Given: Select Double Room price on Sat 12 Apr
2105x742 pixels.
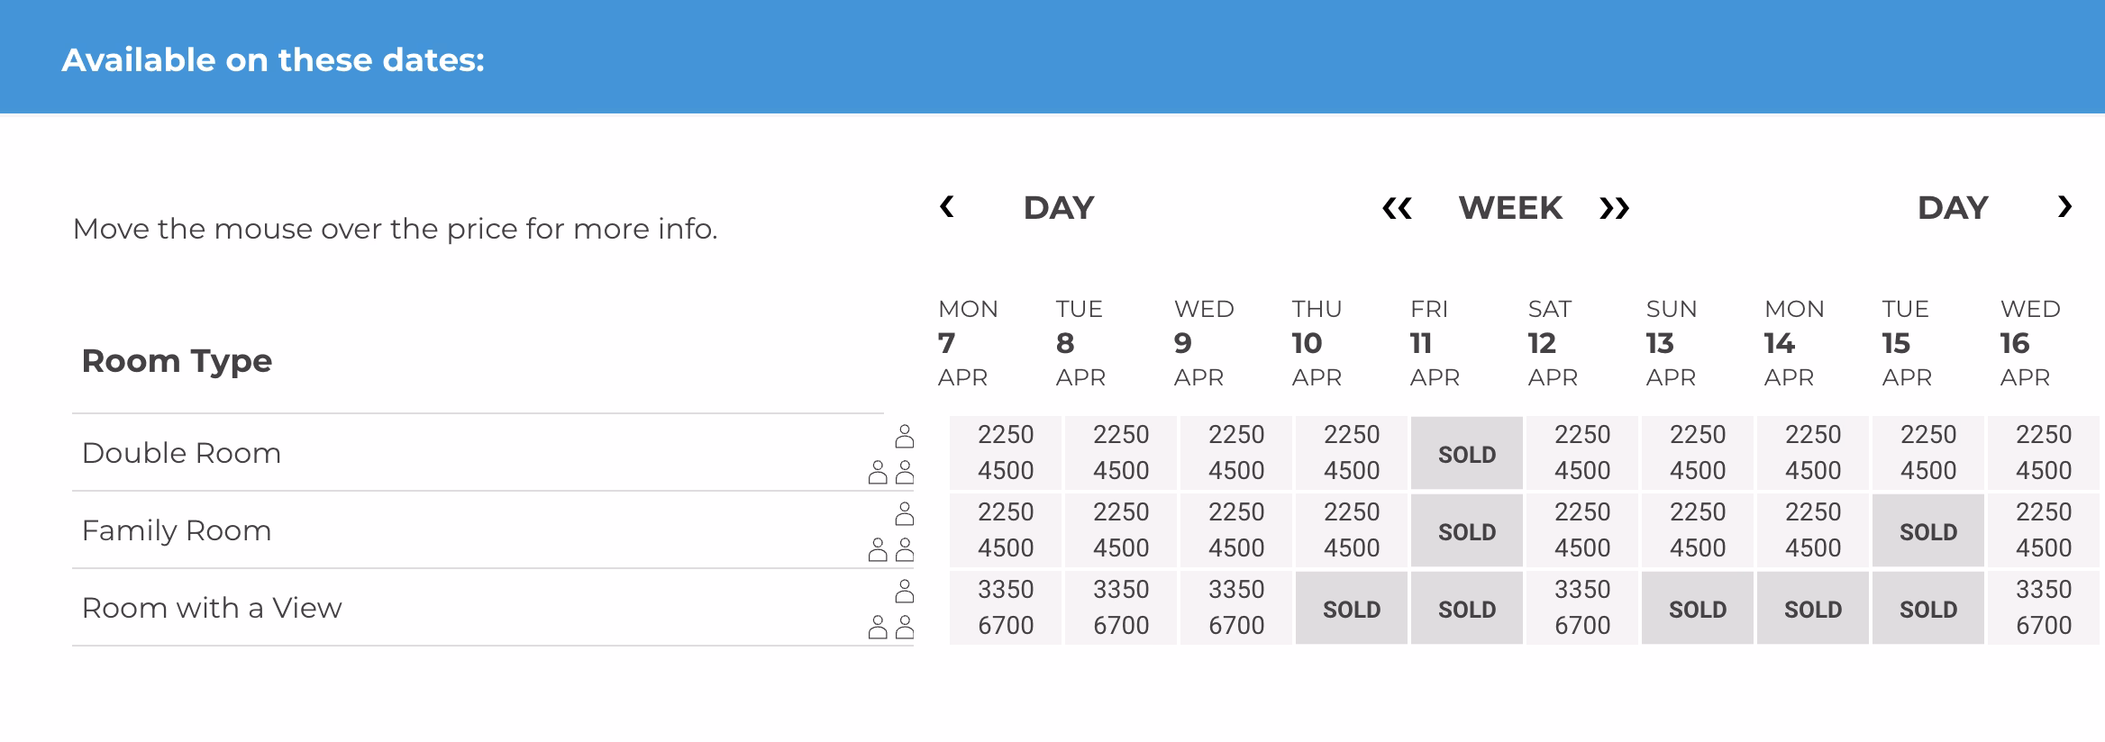Looking at the screenshot, I should coord(1582,453).
